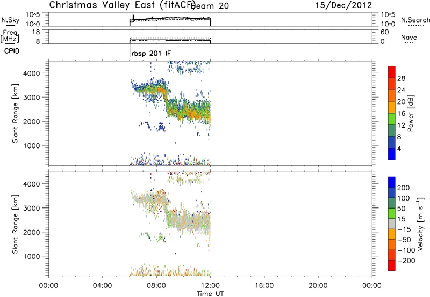The width and height of the screenshot is (430, 297).
Task: Click the '-100' Velocity colorbar label
Action: point(406,250)
